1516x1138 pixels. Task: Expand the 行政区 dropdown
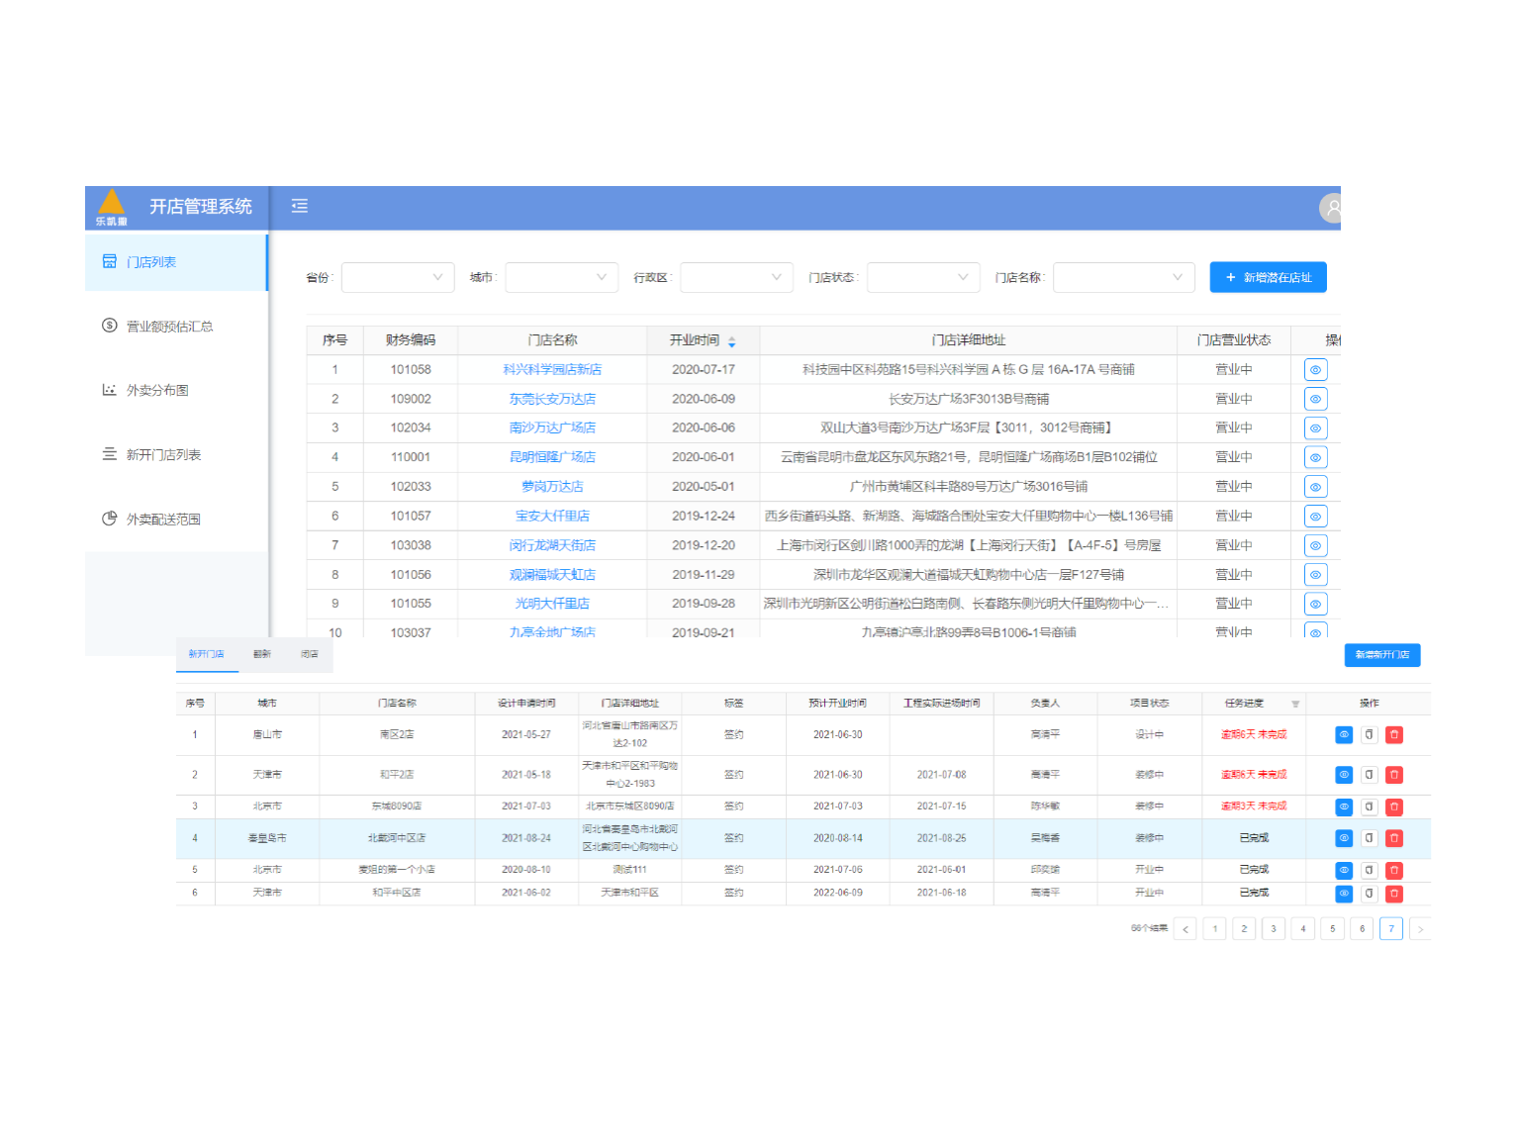(736, 277)
